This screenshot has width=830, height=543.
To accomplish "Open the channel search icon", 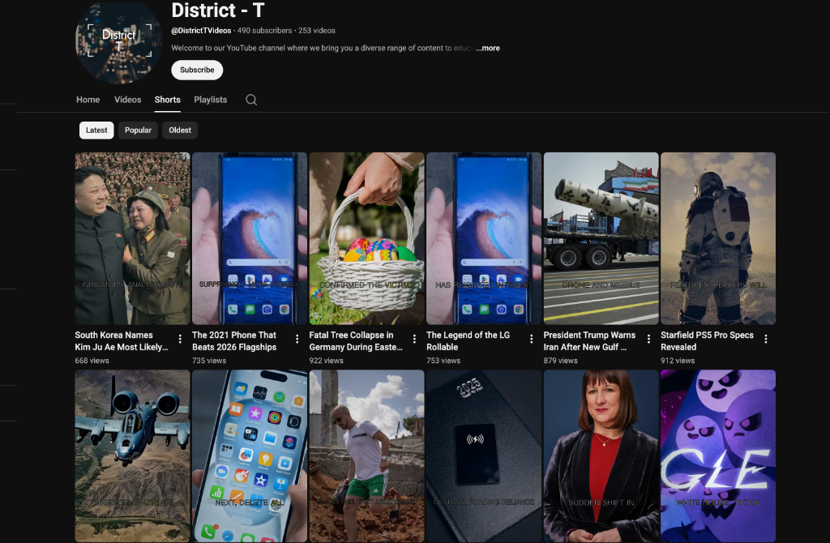I will [251, 99].
